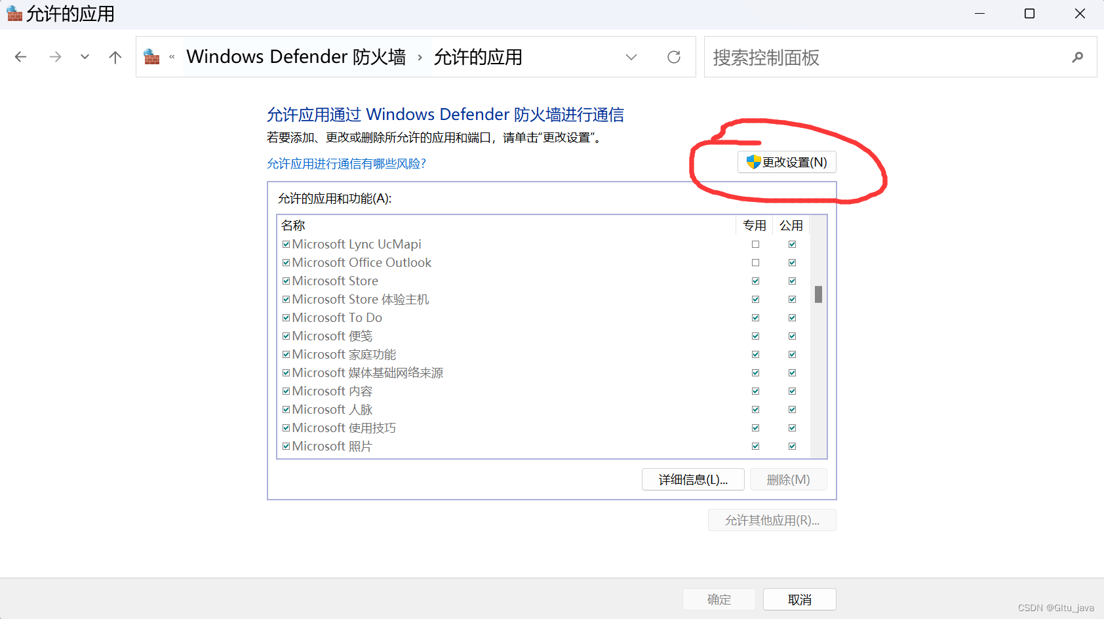Viewport: 1104px width, 619px height.
Task: Click the app list scrollbar thumb
Action: click(x=818, y=294)
